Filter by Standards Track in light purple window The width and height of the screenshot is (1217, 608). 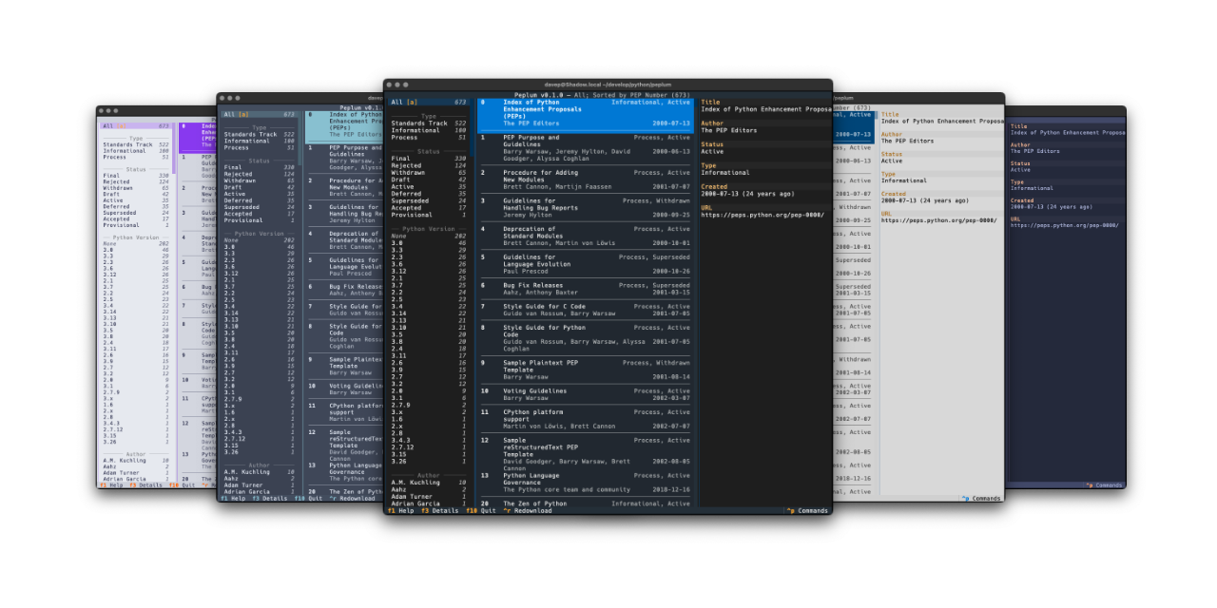(135, 144)
